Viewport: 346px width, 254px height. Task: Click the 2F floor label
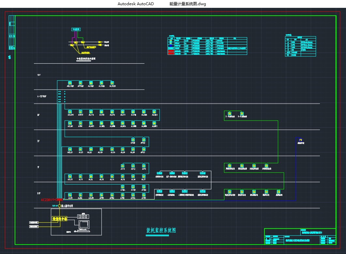coord(38,141)
